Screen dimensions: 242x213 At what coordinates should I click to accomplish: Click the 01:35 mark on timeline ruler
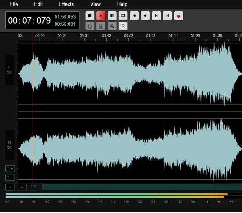tap(217, 36)
